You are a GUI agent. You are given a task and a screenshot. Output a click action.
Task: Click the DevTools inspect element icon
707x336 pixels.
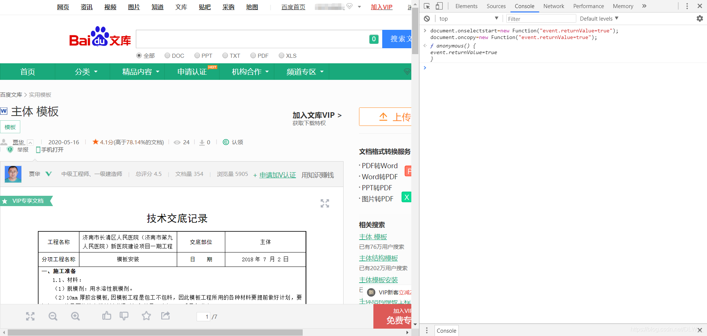[x=427, y=6]
